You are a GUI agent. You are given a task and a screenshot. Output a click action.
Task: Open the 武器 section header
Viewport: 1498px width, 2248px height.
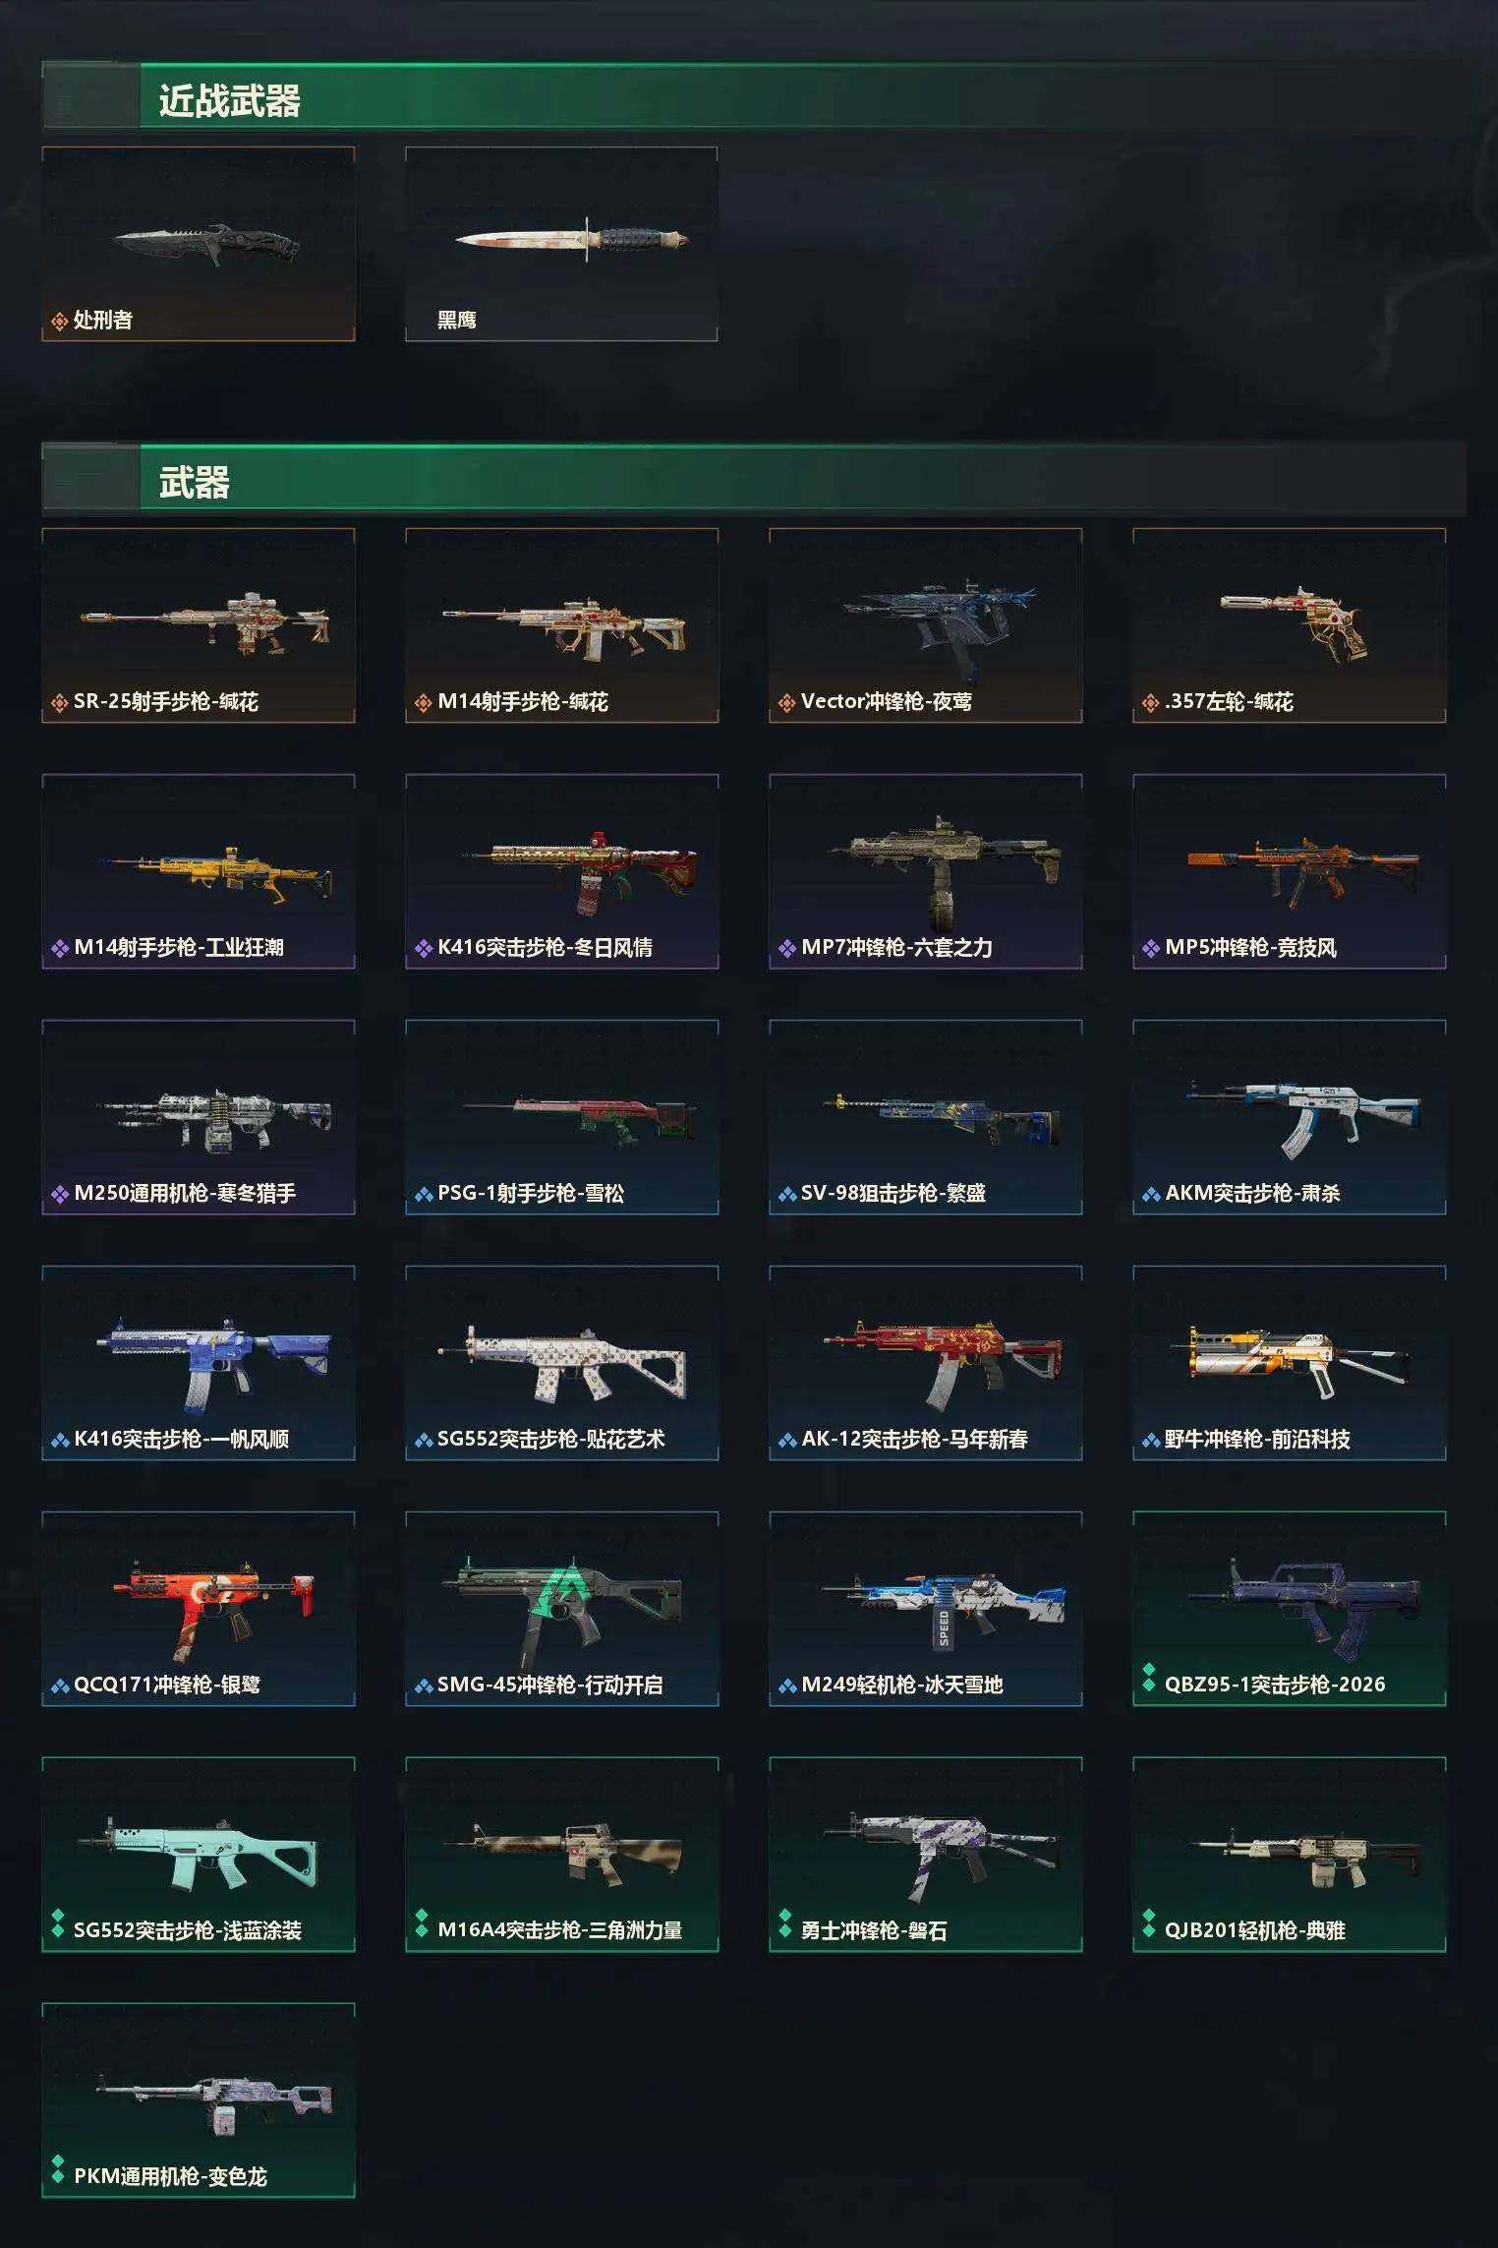point(754,478)
